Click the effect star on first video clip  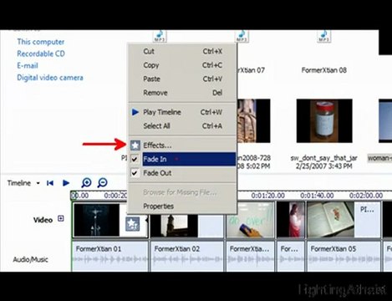(132, 225)
